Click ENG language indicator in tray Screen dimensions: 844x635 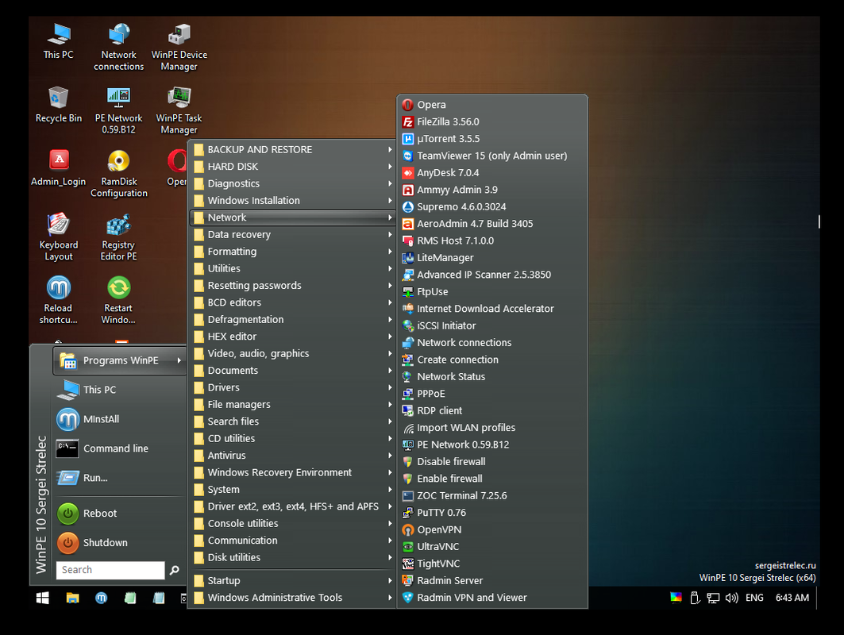tap(754, 598)
